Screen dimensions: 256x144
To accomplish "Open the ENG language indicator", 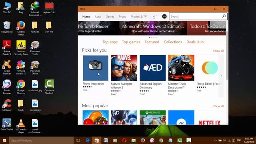I will coord(239,140).
